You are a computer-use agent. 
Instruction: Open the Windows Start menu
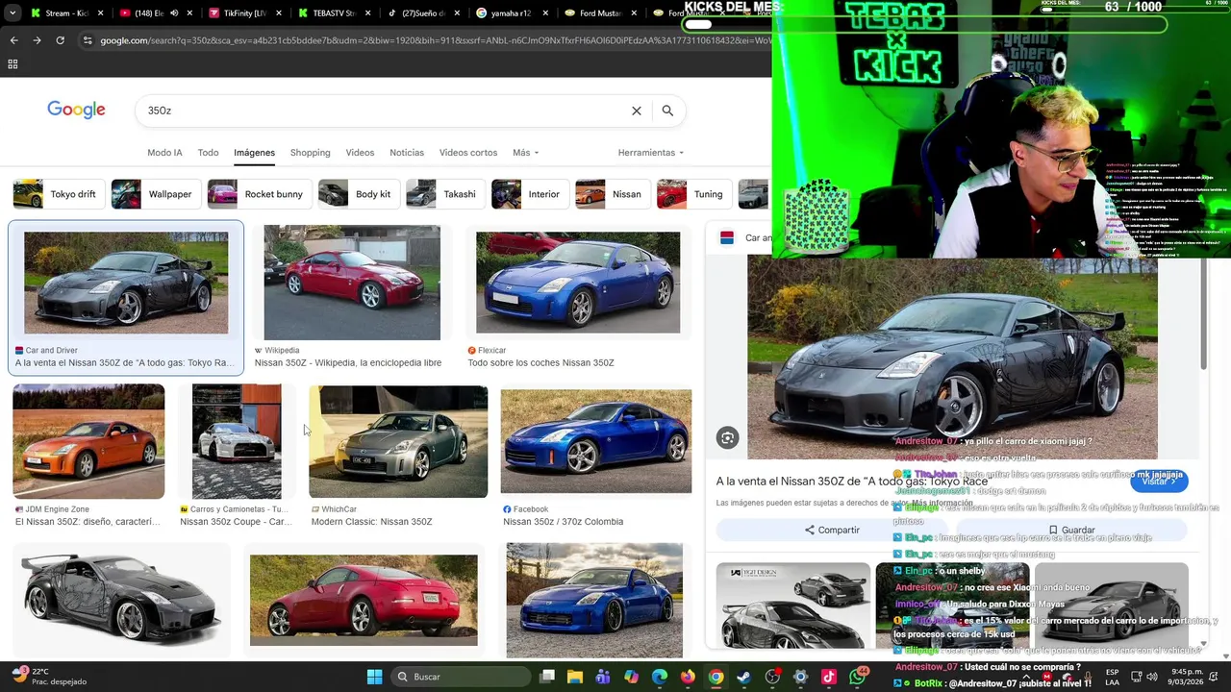coord(374,677)
